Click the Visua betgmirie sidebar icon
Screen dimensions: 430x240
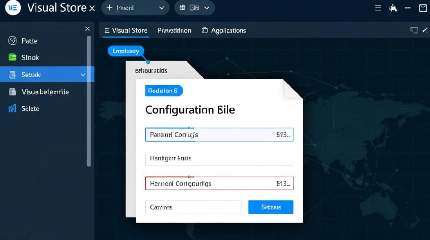pos(12,92)
